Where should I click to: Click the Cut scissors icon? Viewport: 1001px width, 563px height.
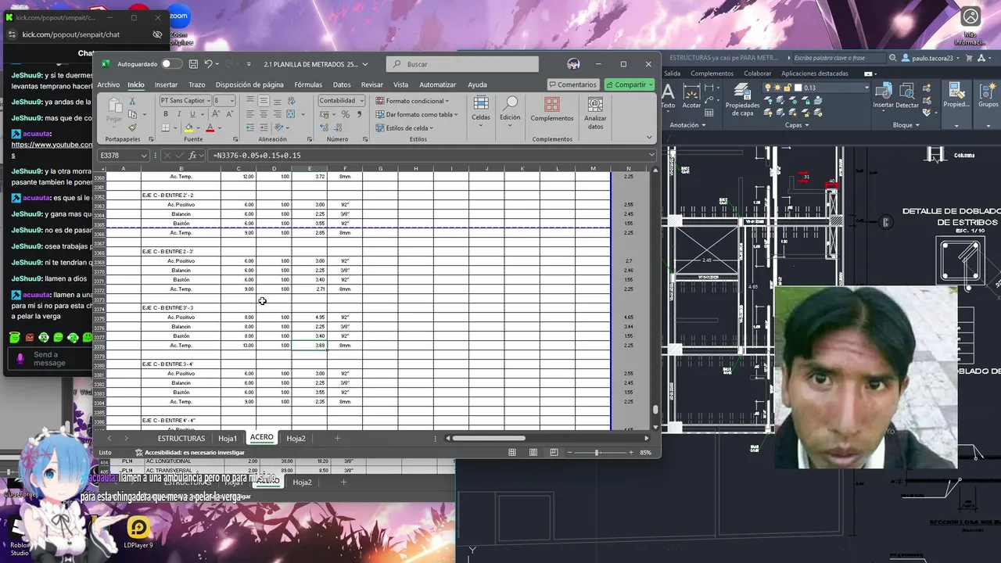(132, 102)
